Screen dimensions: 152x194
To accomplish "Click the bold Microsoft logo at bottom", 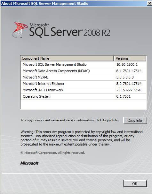I will click(x=29, y=163).
